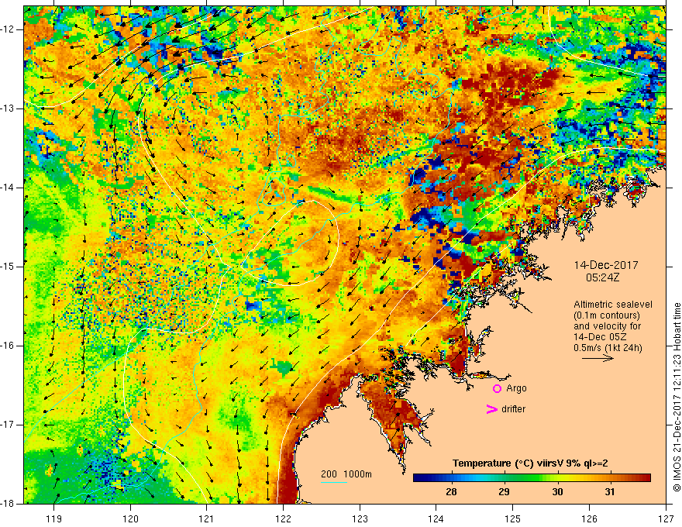Click the longitude axis label 123
Image resolution: width=682 pixels, height=527 pixels.
click(x=360, y=518)
